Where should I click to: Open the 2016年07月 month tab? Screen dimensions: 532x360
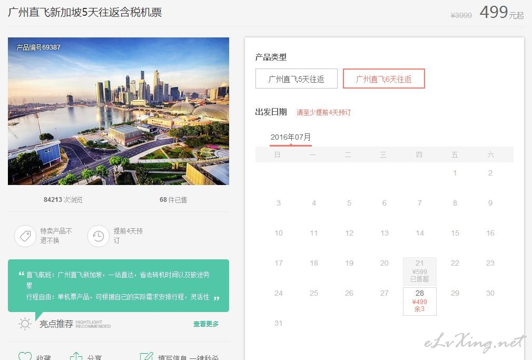point(290,137)
